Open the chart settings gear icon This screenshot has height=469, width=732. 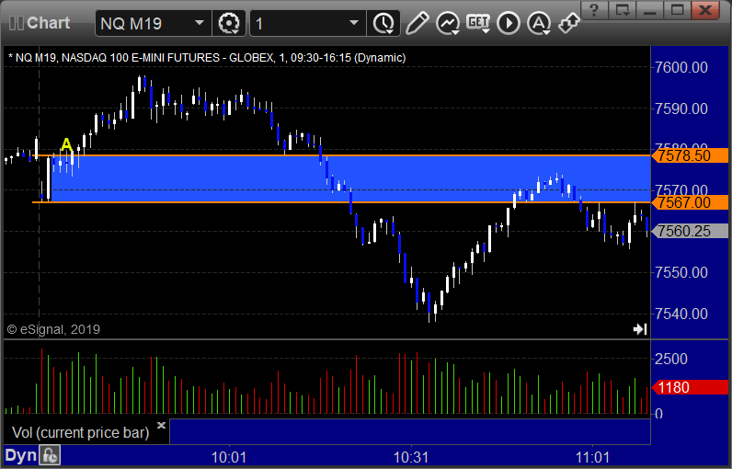229,23
